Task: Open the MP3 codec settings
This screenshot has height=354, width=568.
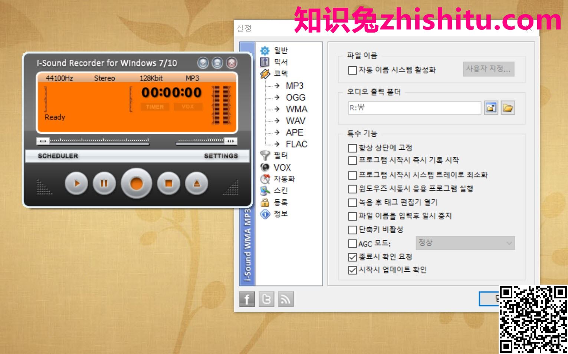Action: click(x=295, y=86)
